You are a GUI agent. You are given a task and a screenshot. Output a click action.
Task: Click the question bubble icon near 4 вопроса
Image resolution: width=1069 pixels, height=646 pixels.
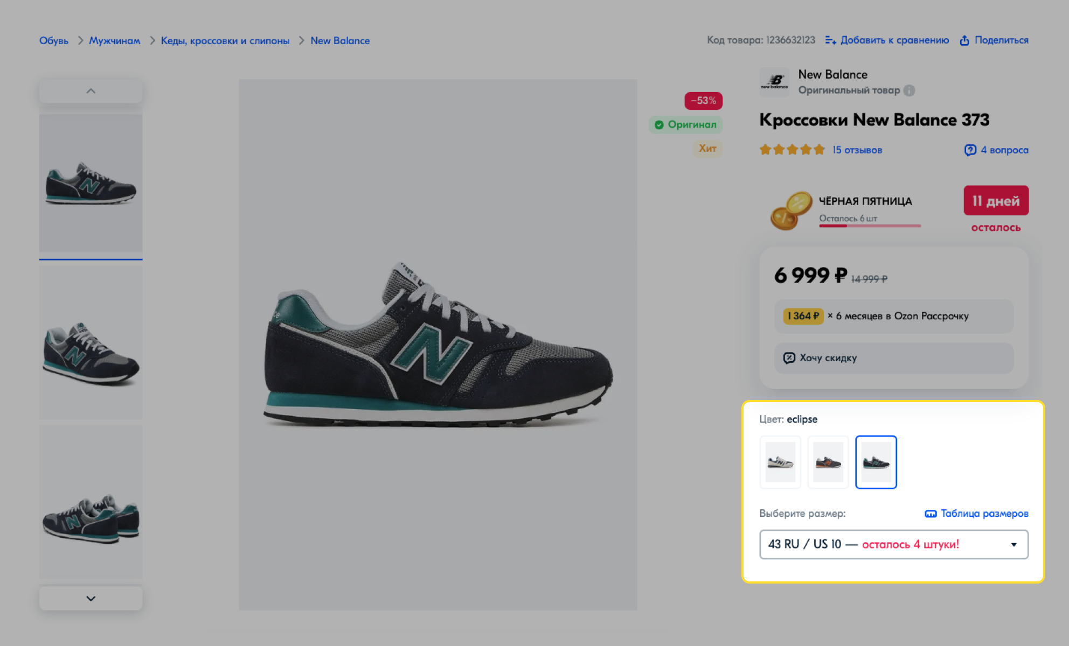pos(970,150)
